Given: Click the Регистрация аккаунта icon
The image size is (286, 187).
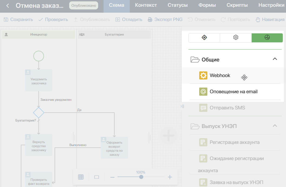Looking at the screenshot, I should point(203,142).
